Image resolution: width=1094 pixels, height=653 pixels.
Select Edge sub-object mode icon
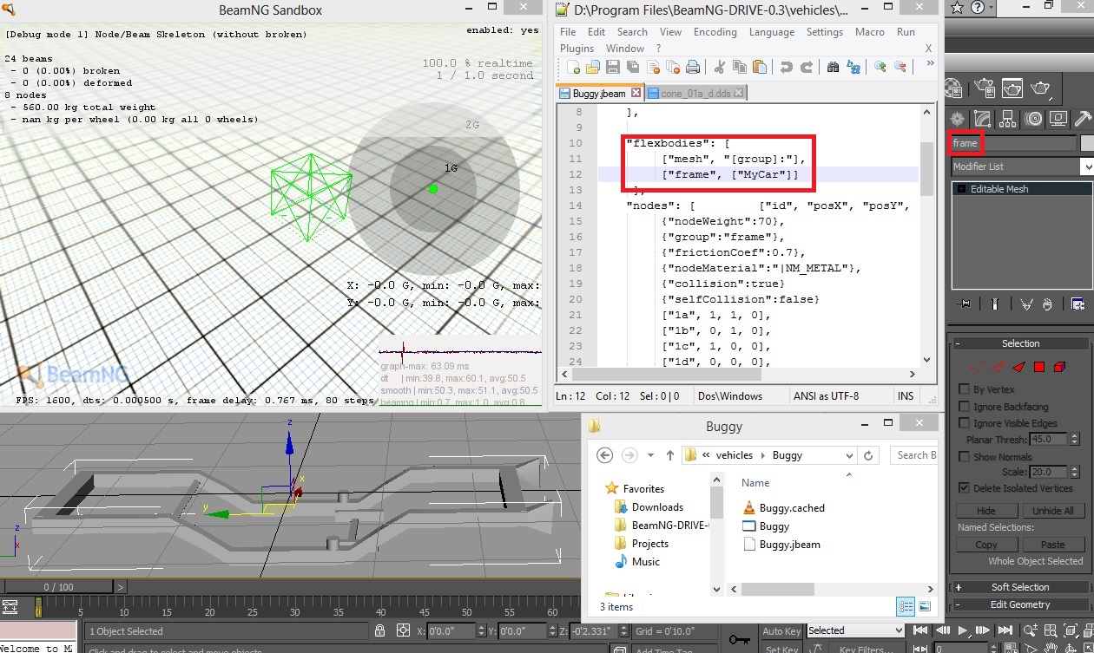[x=998, y=367]
